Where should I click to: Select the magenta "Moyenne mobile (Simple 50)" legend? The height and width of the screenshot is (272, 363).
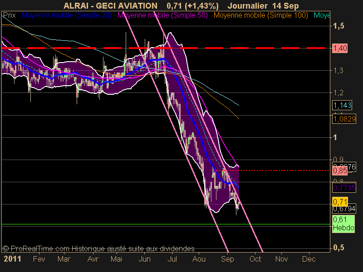(x=162, y=15)
